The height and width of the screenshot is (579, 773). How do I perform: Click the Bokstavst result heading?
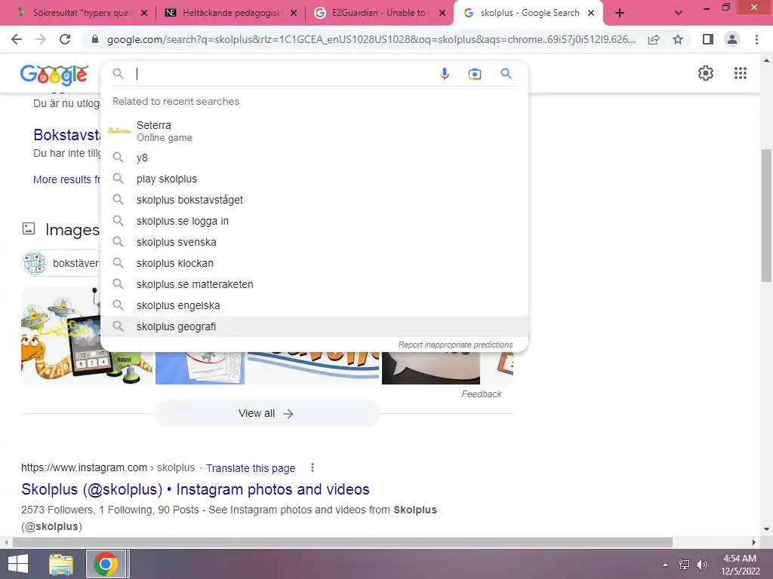point(67,135)
